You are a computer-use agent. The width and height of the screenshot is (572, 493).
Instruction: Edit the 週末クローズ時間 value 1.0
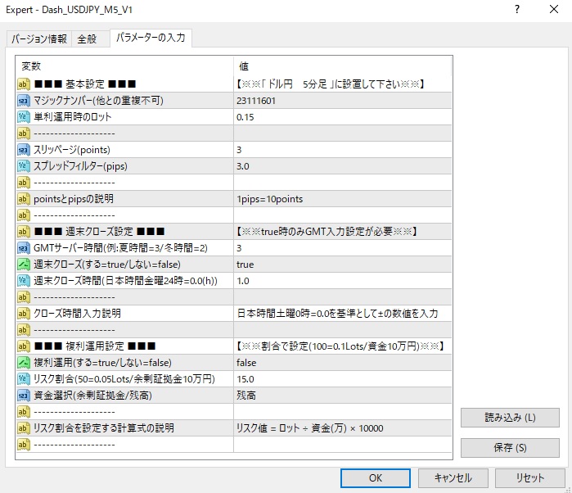pos(343,281)
